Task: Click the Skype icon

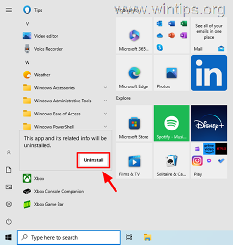Action: (160, 47)
